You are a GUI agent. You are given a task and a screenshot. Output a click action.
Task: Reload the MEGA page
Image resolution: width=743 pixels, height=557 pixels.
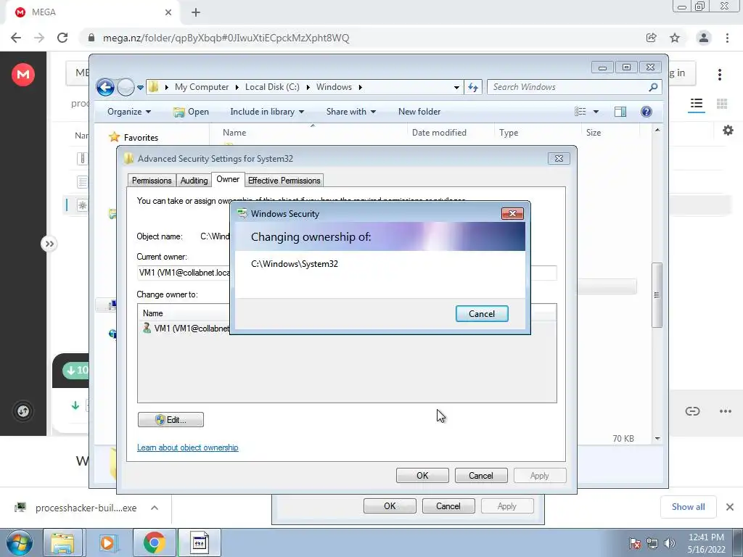coord(62,38)
